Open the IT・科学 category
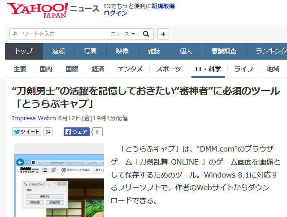Screen dimensions: 287x217 (x=208, y=69)
